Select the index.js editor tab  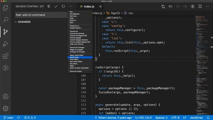[89, 7]
